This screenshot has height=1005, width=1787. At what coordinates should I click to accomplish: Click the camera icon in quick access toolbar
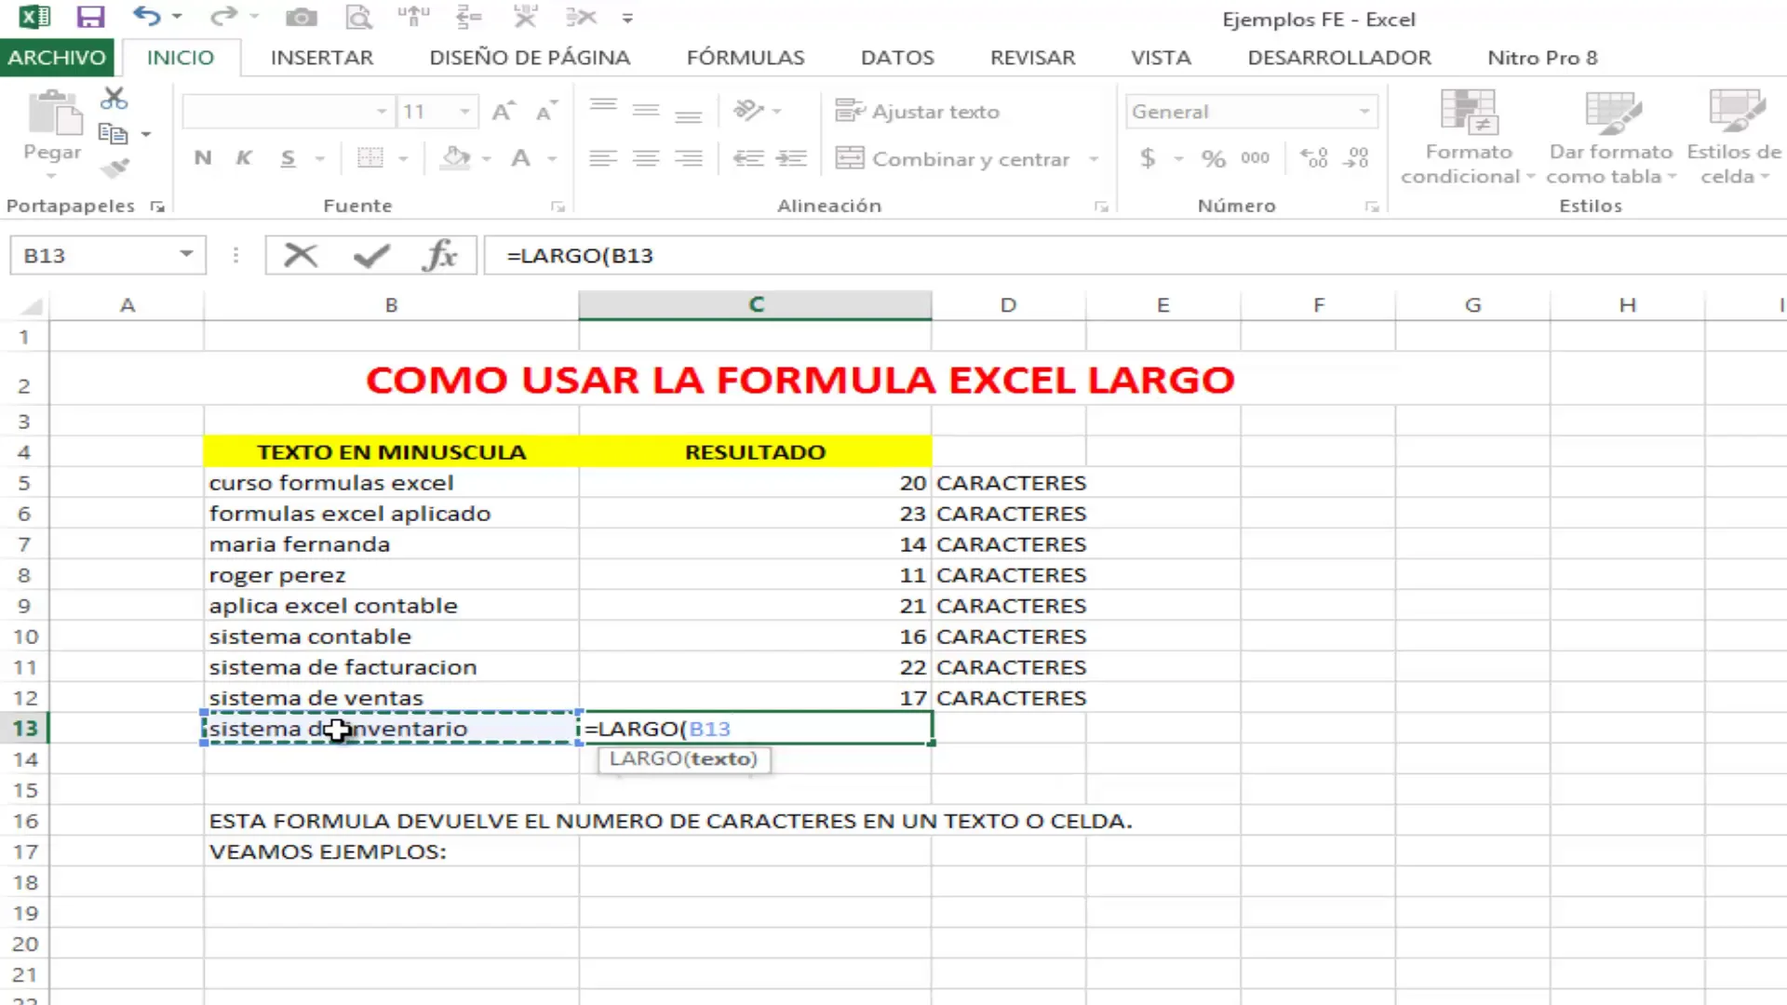pyautogui.click(x=301, y=17)
